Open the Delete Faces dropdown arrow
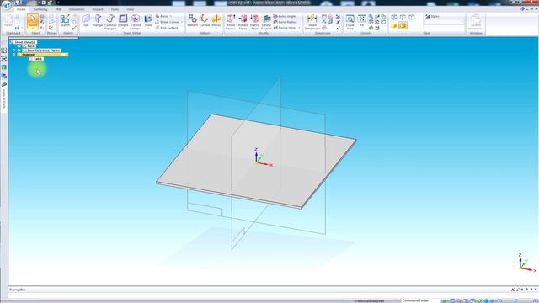Screen dimensions: 539x303 271,29
